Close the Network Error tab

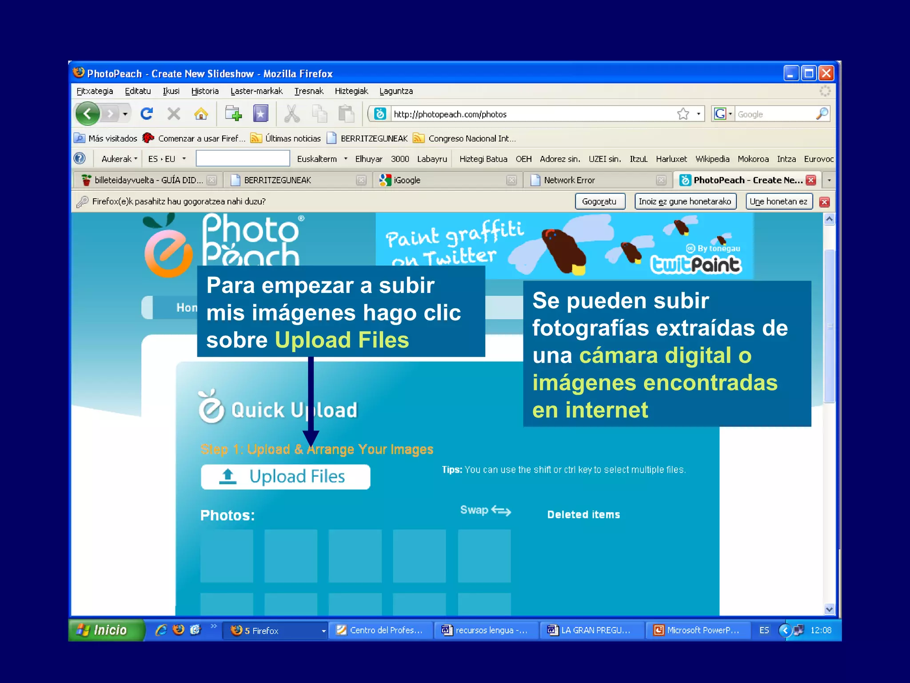(661, 180)
